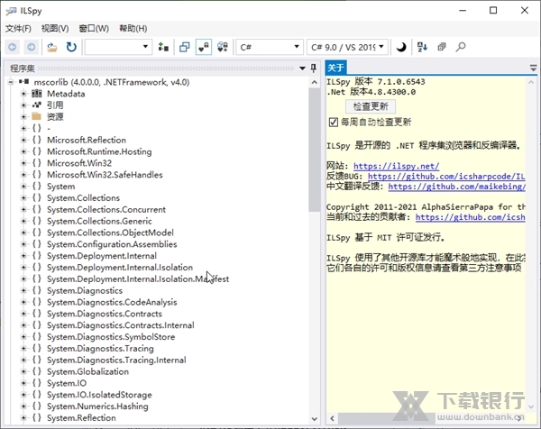Image resolution: width=541 pixels, height=429 pixels.
Task: Open the 视图(V) menu
Action: pos(55,28)
